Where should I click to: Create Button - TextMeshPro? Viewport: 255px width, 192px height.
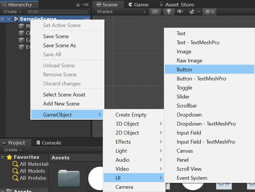click(x=210, y=79)
